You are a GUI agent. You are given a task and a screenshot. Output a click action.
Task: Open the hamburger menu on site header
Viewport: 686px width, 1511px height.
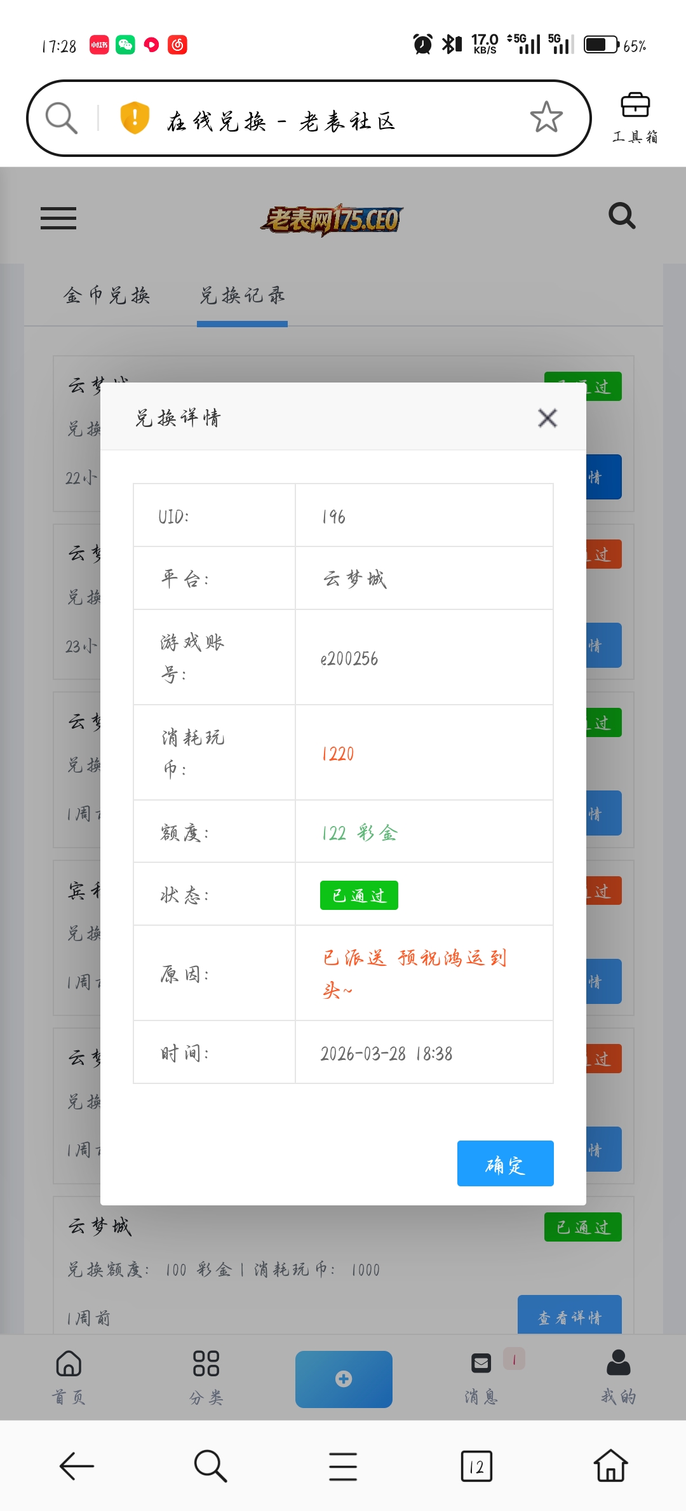click(58, 219)
